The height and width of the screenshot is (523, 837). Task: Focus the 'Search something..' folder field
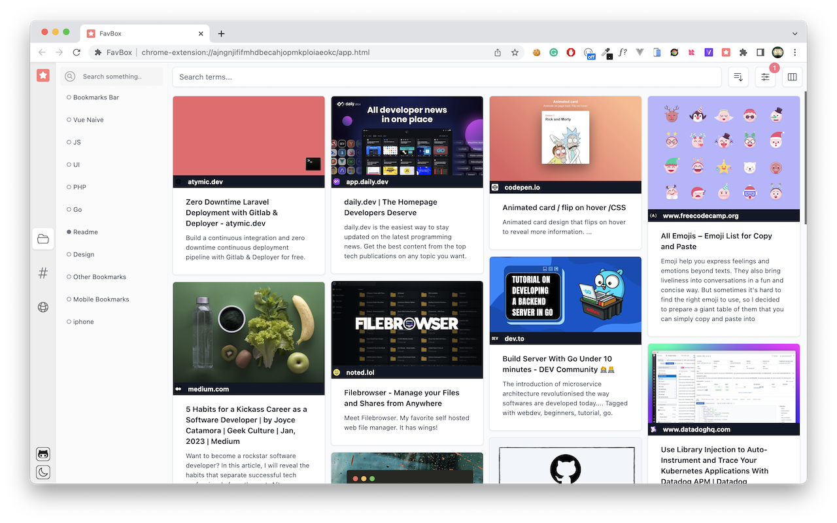coord(112,76)
